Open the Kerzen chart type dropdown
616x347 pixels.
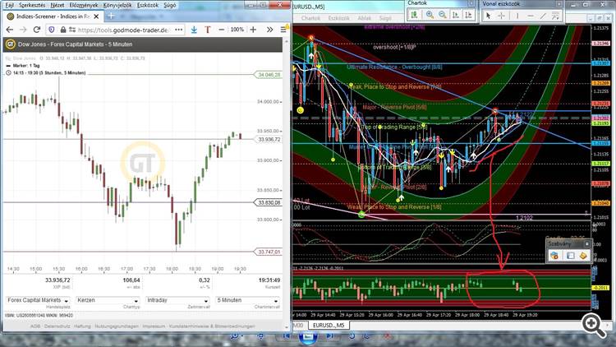(108, 300)
